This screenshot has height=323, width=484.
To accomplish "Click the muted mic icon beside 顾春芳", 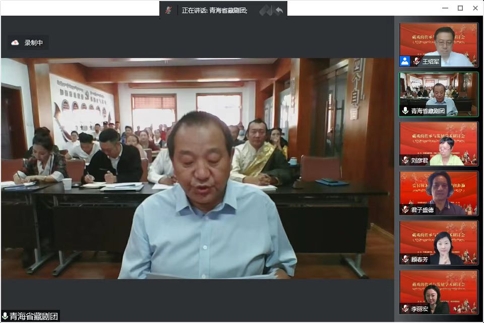I will tap(405, 259).
